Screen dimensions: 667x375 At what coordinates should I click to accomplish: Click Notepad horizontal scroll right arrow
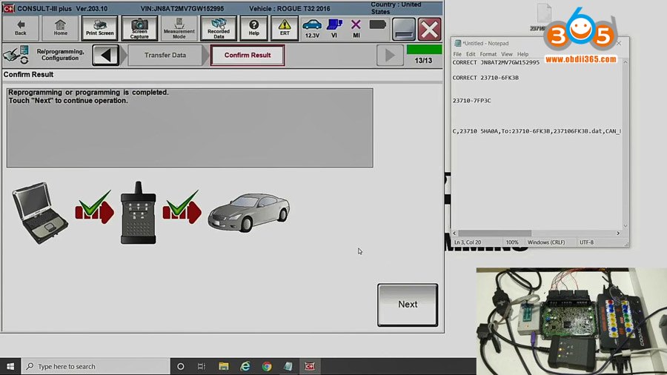point(618,233)
